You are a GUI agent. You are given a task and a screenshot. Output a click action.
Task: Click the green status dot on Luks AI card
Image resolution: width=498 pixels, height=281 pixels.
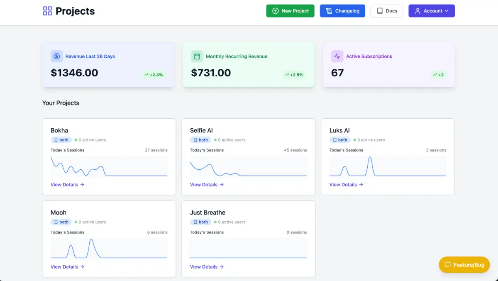pos(355,140)
